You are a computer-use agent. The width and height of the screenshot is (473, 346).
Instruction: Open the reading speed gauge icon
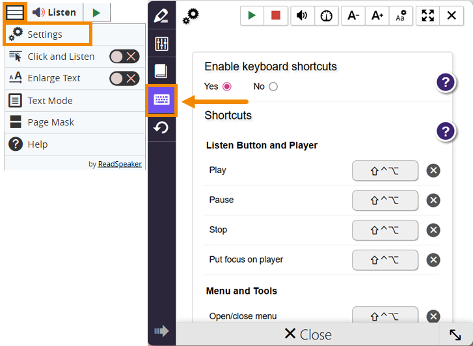(x=327, y=16)
